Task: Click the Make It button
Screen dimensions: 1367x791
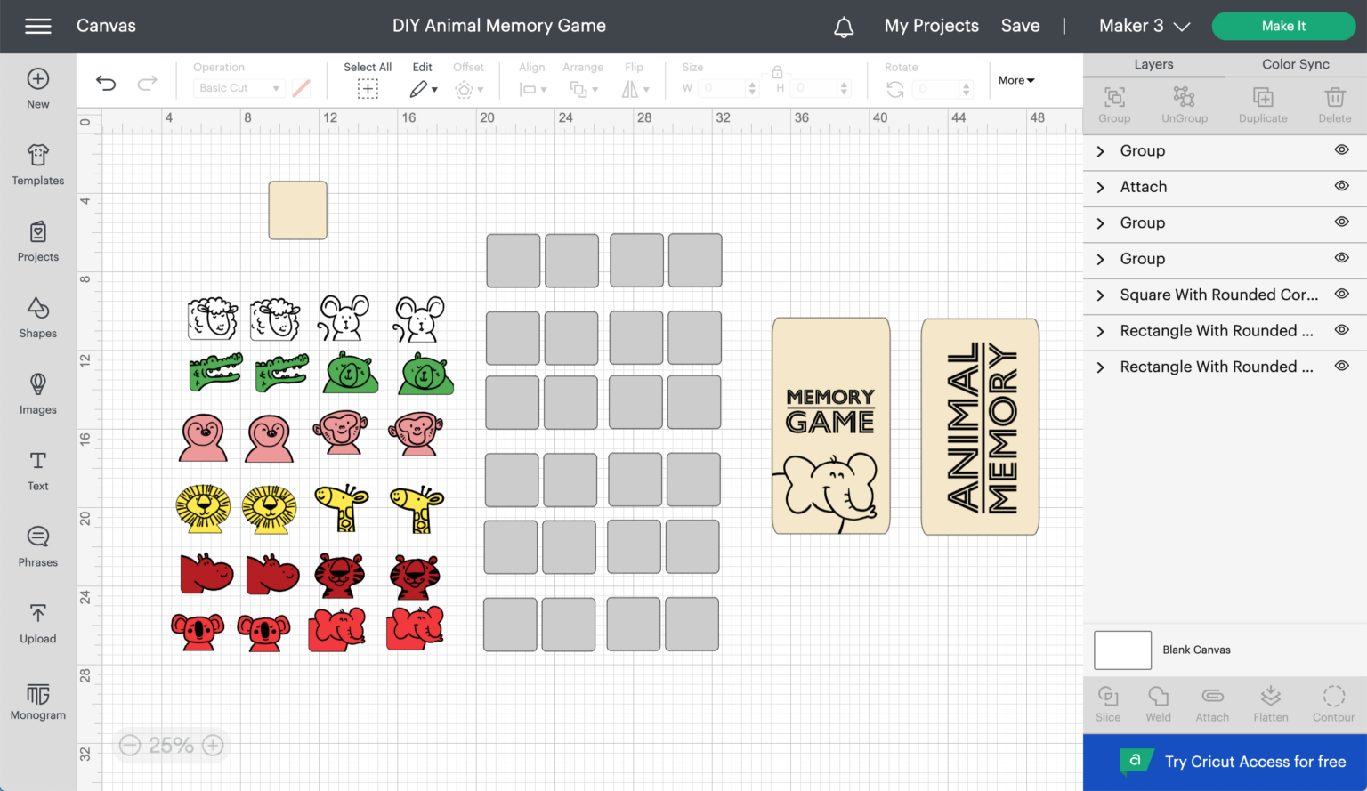Action: point(1283,26)
